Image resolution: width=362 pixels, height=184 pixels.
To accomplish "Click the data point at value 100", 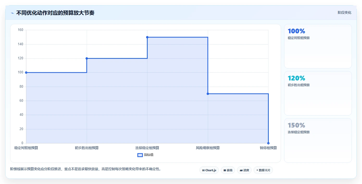I will [x=26, y=73].
